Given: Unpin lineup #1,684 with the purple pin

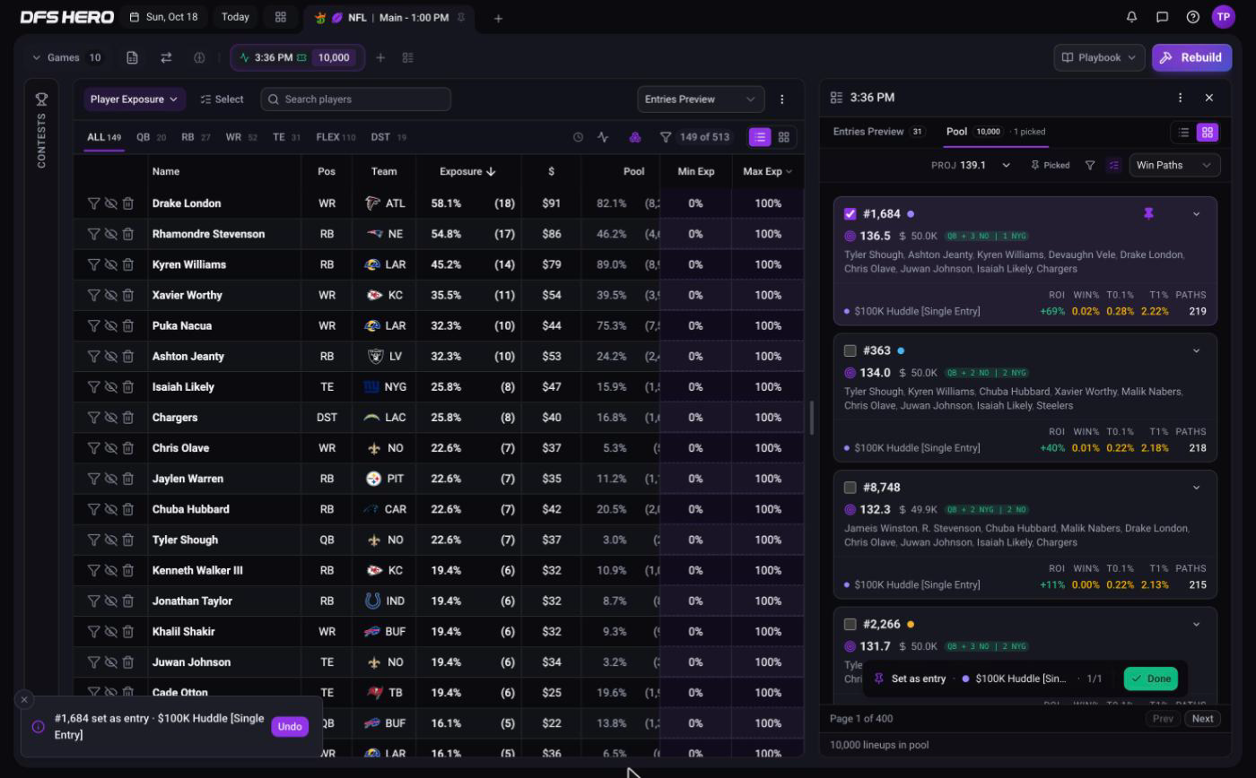Looking at the screenshot, I should pos(1148,213).
